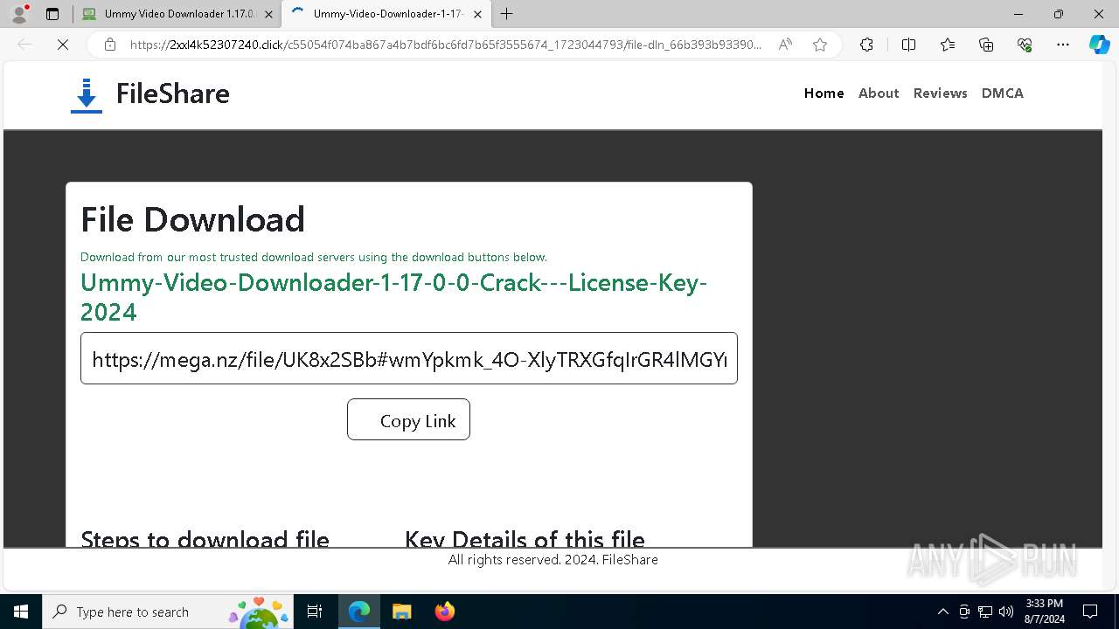Click the FileShare download arrow logo
Viewport: 1119px width, 629px height.
point(86,95)
